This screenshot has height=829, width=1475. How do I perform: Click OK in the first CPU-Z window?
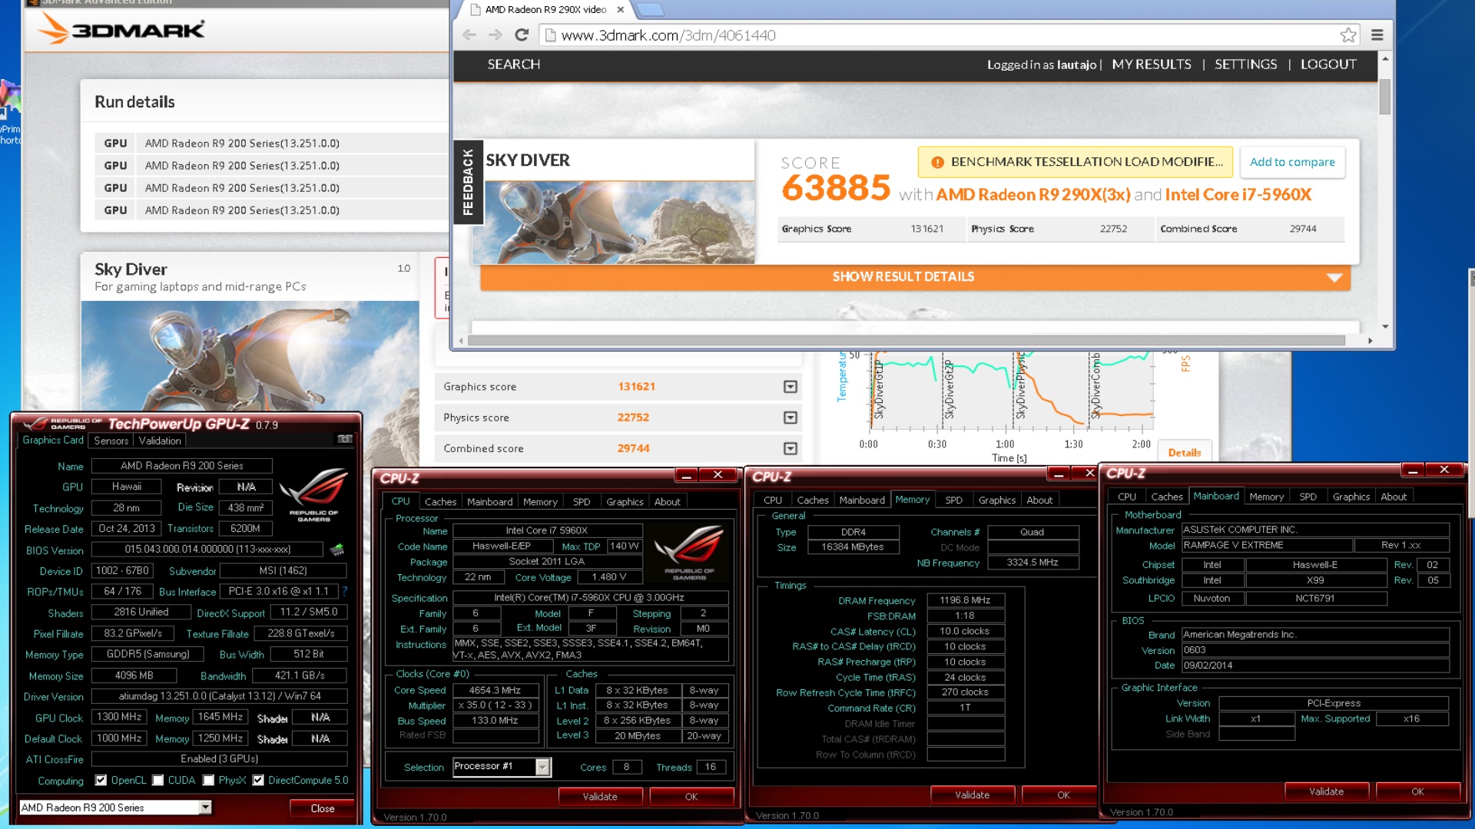click(691, 797)
